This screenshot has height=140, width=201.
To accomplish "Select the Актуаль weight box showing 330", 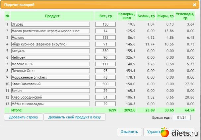I will click(105, 51).
